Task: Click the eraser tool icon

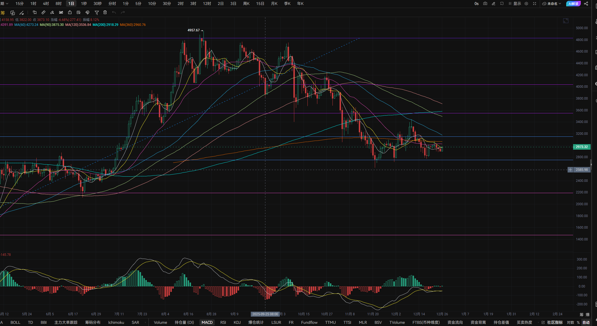Action: click(52, 12)
